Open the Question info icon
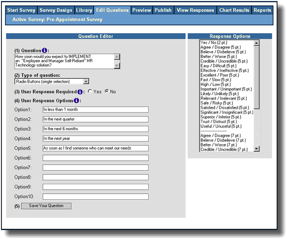The image size is (287, 239). click(44, 50)
